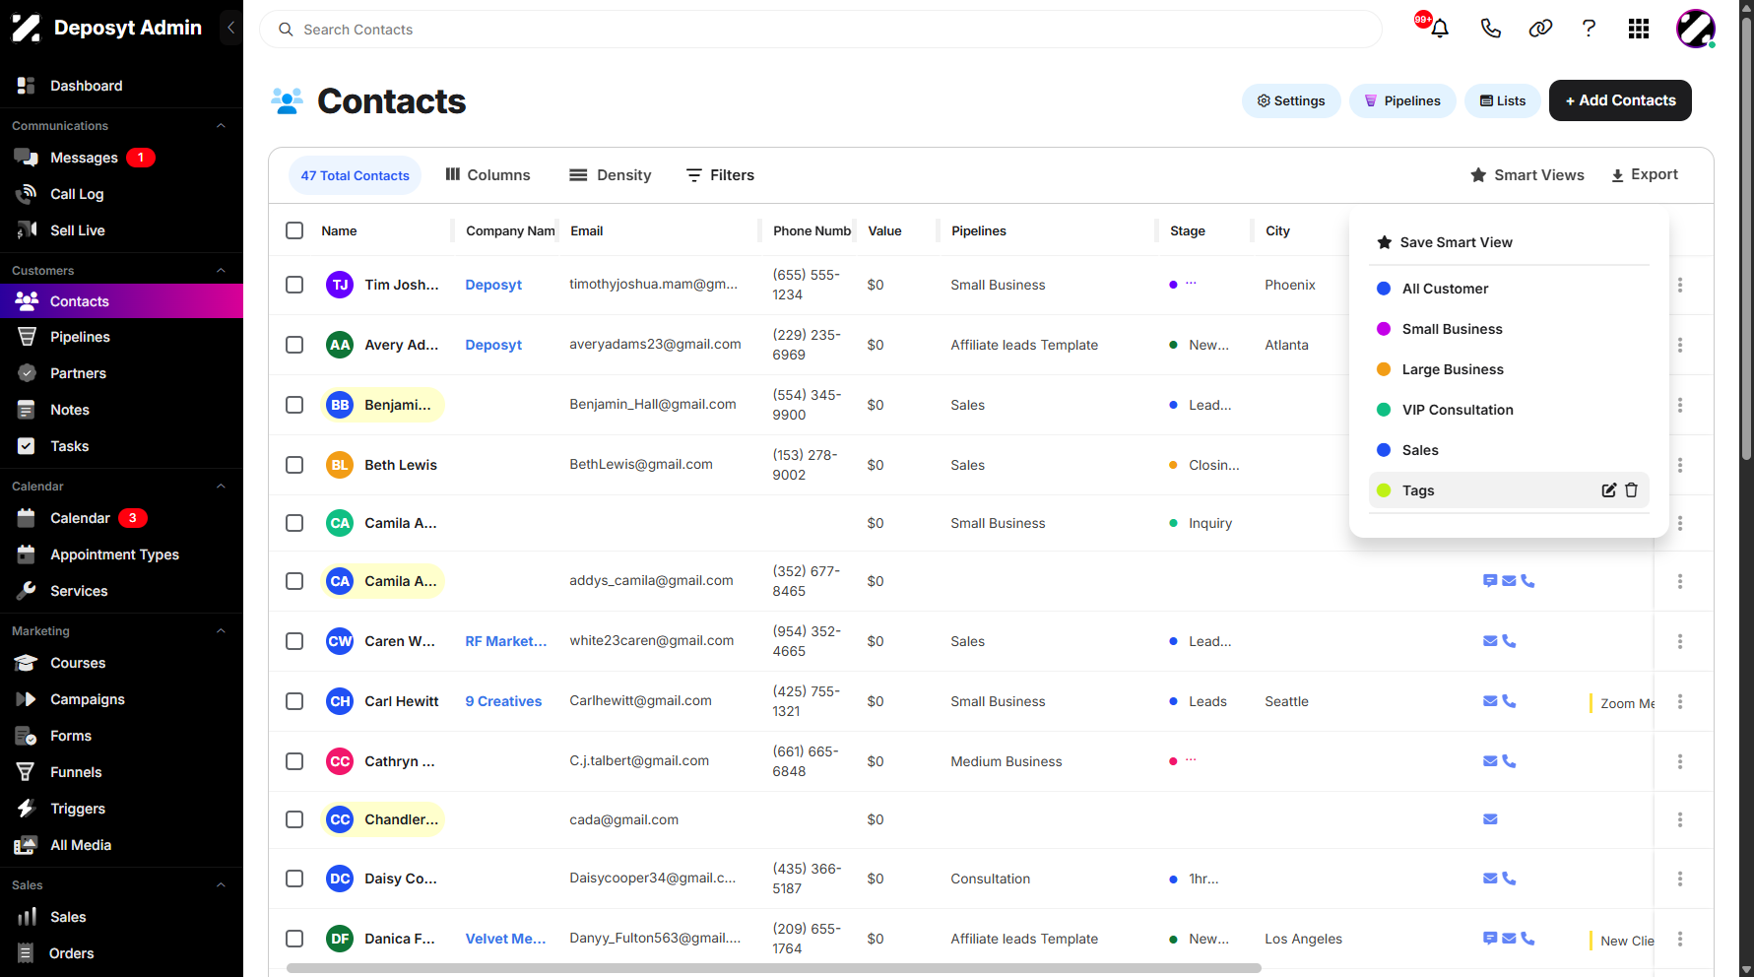Click the Export button
Screen dimensions: 1754x977
[x=1645, y=175]
